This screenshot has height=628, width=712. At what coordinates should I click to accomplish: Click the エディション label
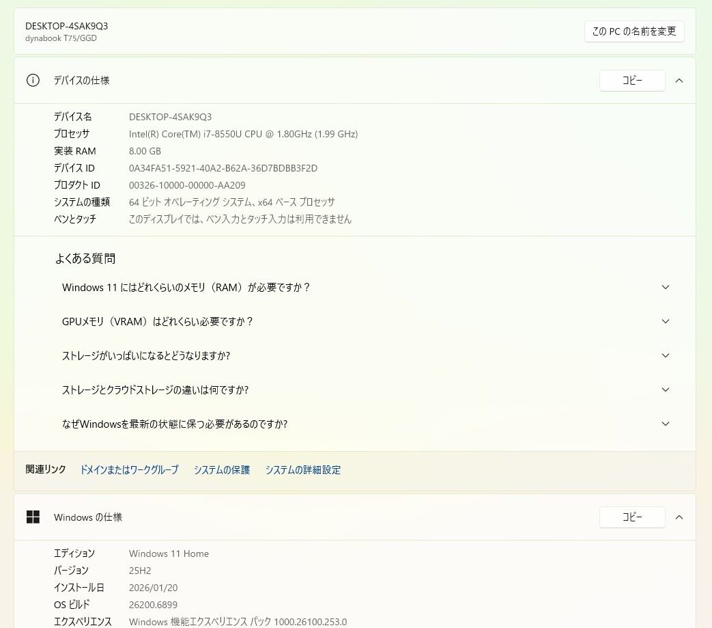pos(74,554)
